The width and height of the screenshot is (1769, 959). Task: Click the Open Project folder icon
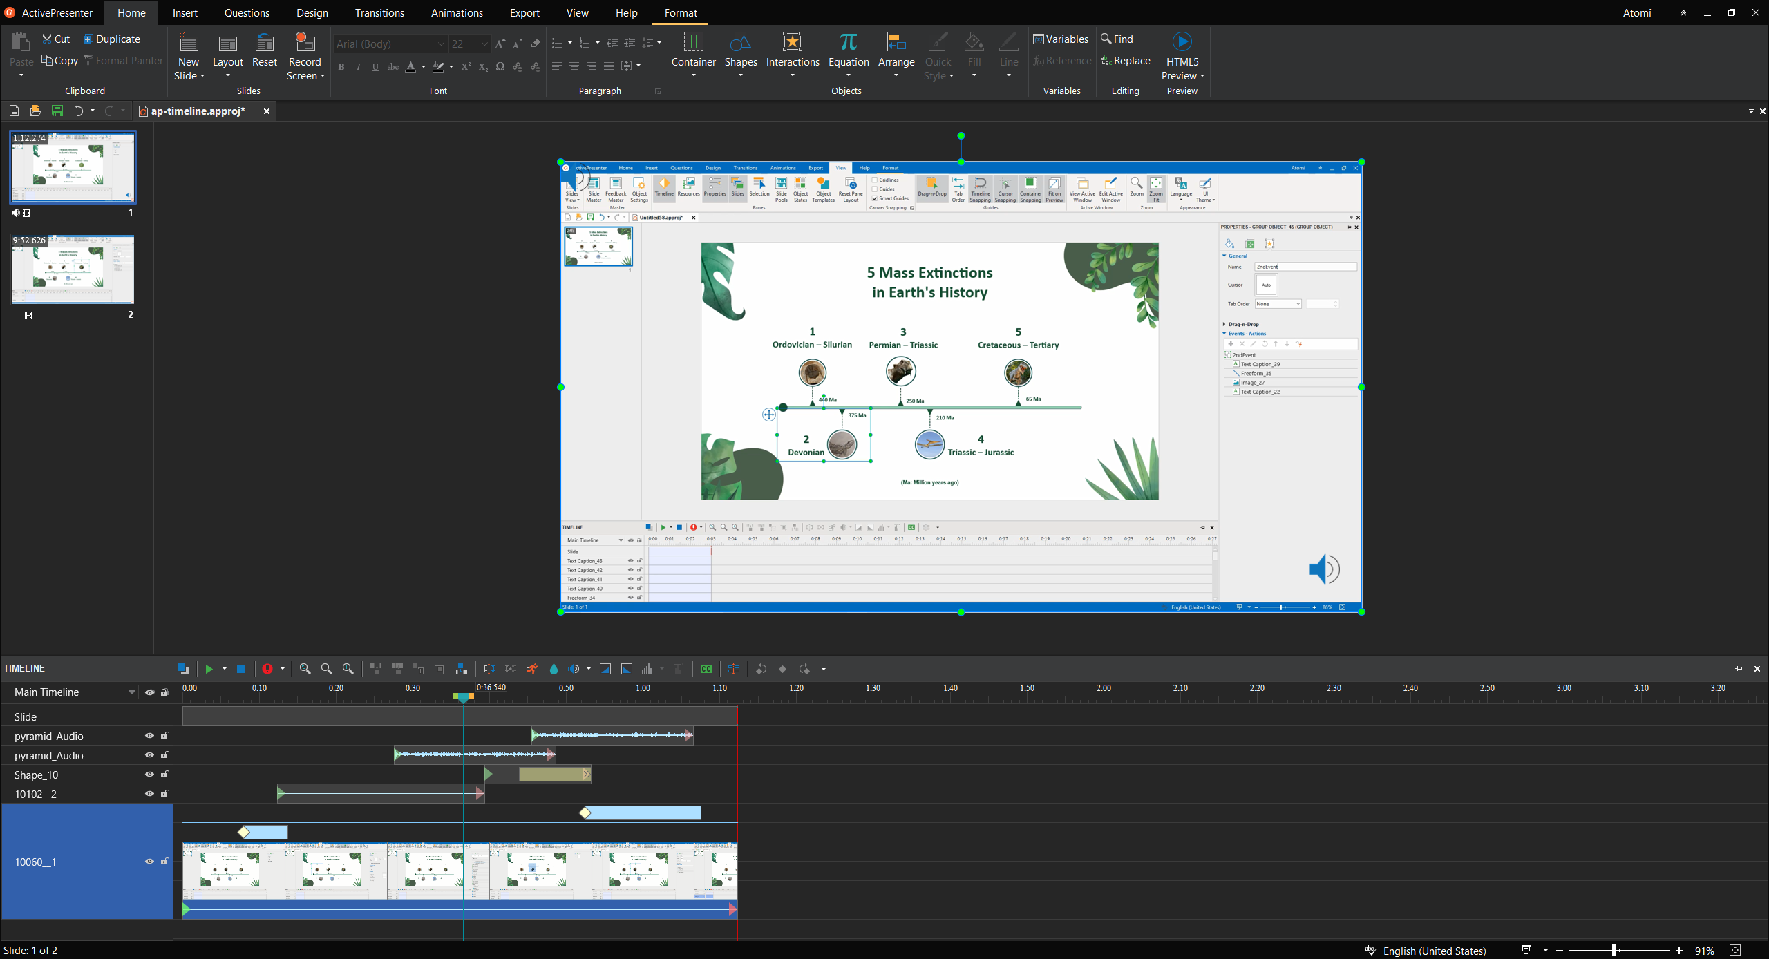click(x=35, y=111)
